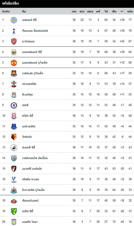The image size is (134, 226).
Task: Open the เอฟเวอร์ตัน team name link
Action: point(28,126)
